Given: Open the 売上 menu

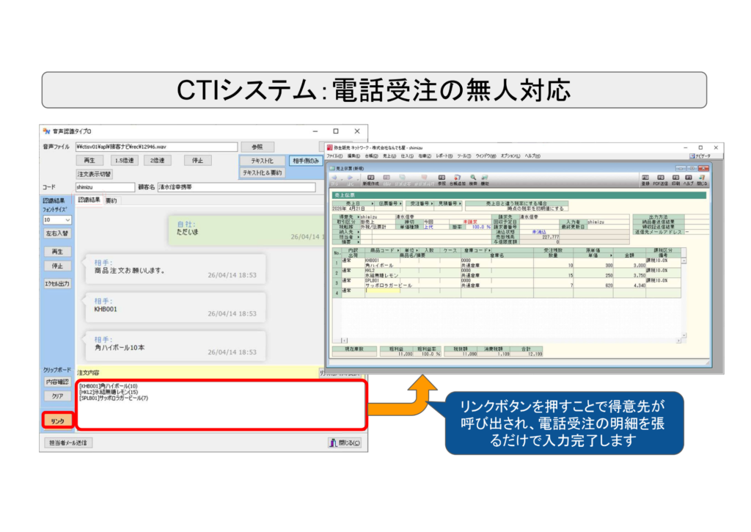Looking at the screenshot, I should (x=389, y=156).
